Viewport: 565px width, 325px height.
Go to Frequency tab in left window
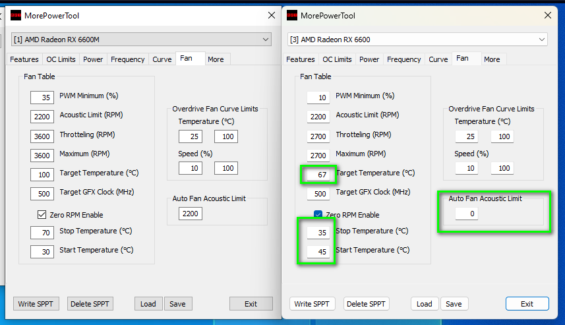point(127,59)
